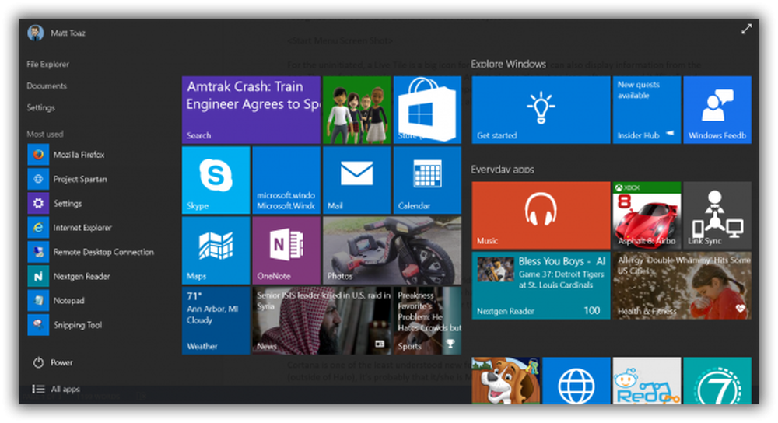Open File Explorer link

pos(47,64)
